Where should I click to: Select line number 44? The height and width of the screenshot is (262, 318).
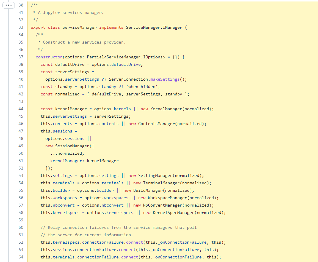click(x=21, y=109)
